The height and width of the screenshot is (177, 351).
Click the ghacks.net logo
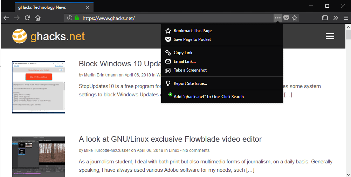pos(49,36)
